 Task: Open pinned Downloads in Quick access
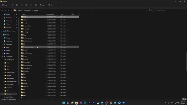pyautogui.click(x=9, y=18)
